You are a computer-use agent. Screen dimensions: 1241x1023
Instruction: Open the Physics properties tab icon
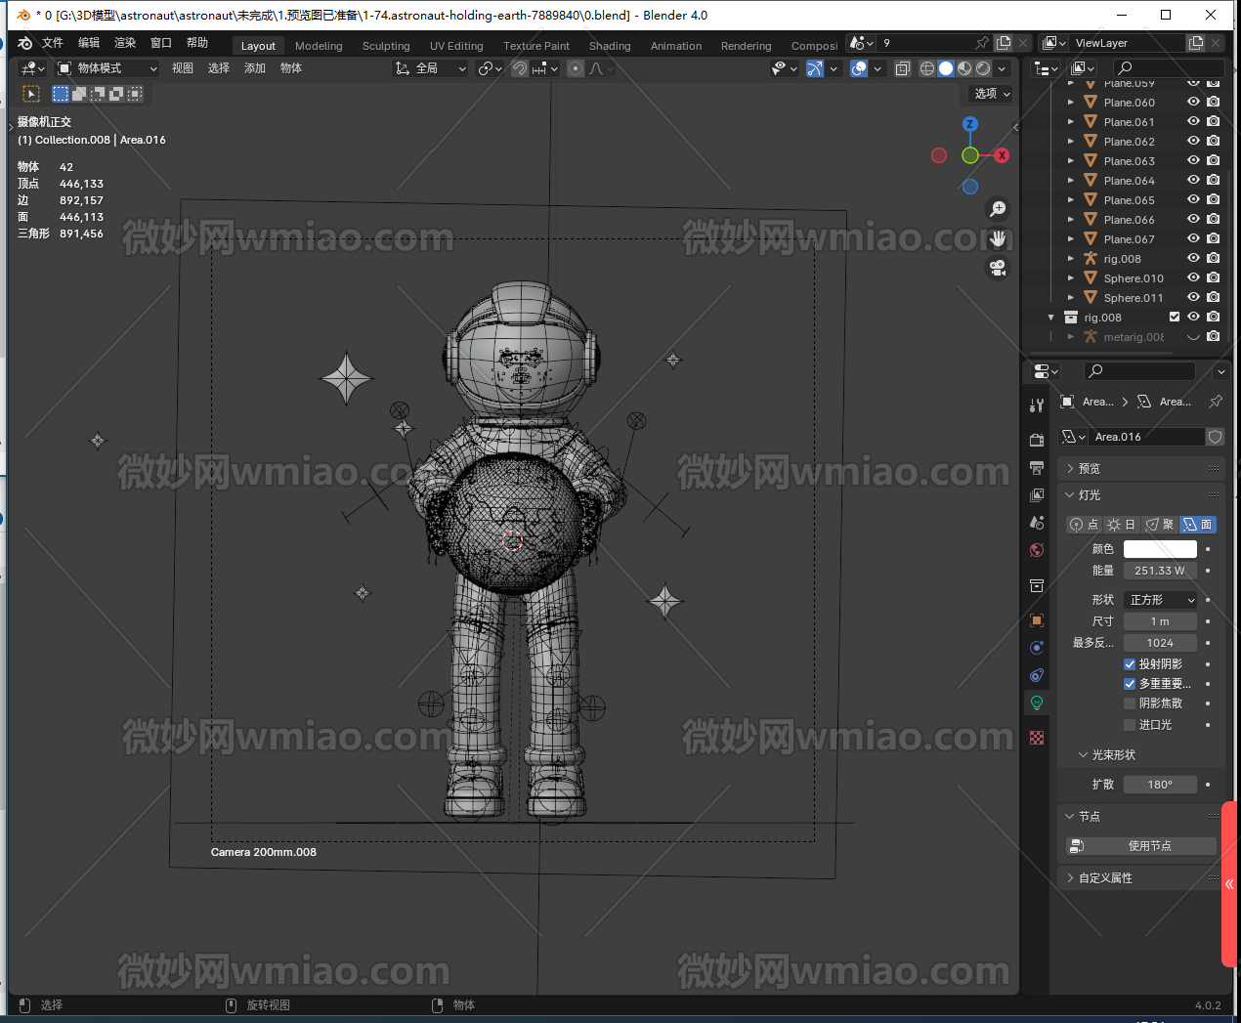point(1037,648)
